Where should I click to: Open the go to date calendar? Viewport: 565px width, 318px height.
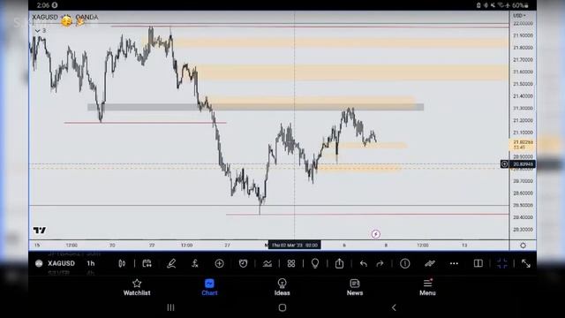[147, 263]
